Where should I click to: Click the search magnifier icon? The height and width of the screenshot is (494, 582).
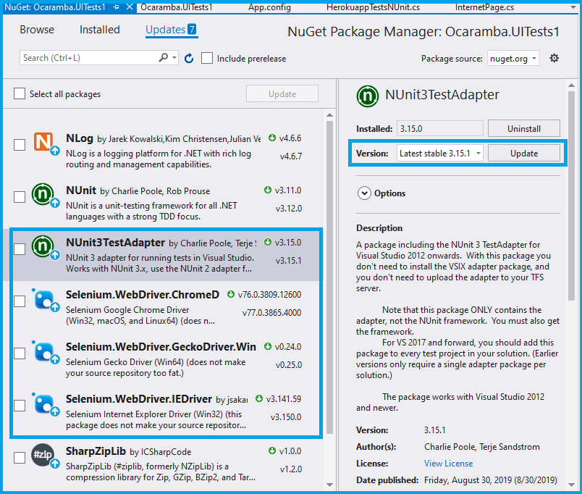click(164, 57)
